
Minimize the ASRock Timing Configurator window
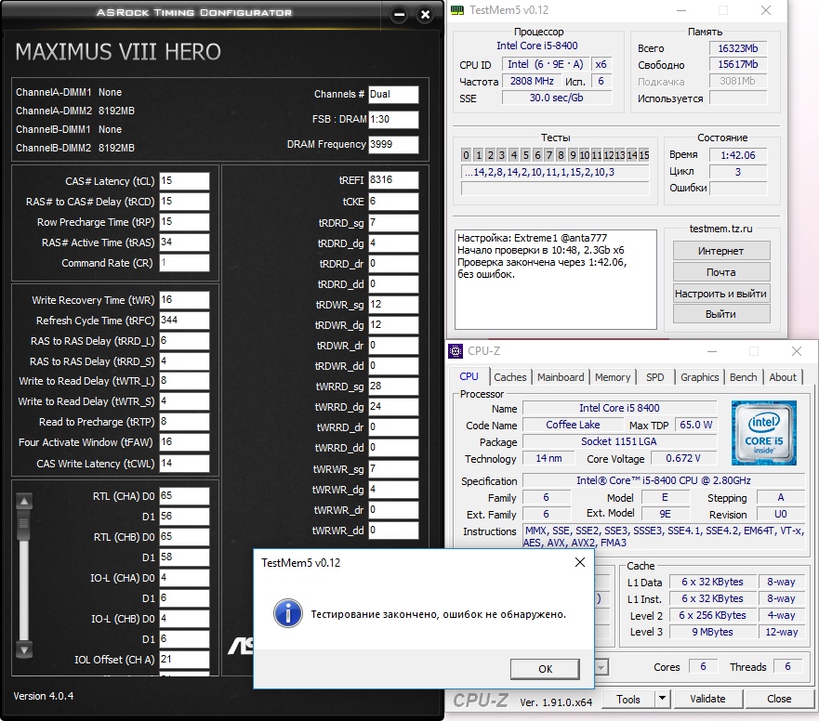click(x=399, y=15)
